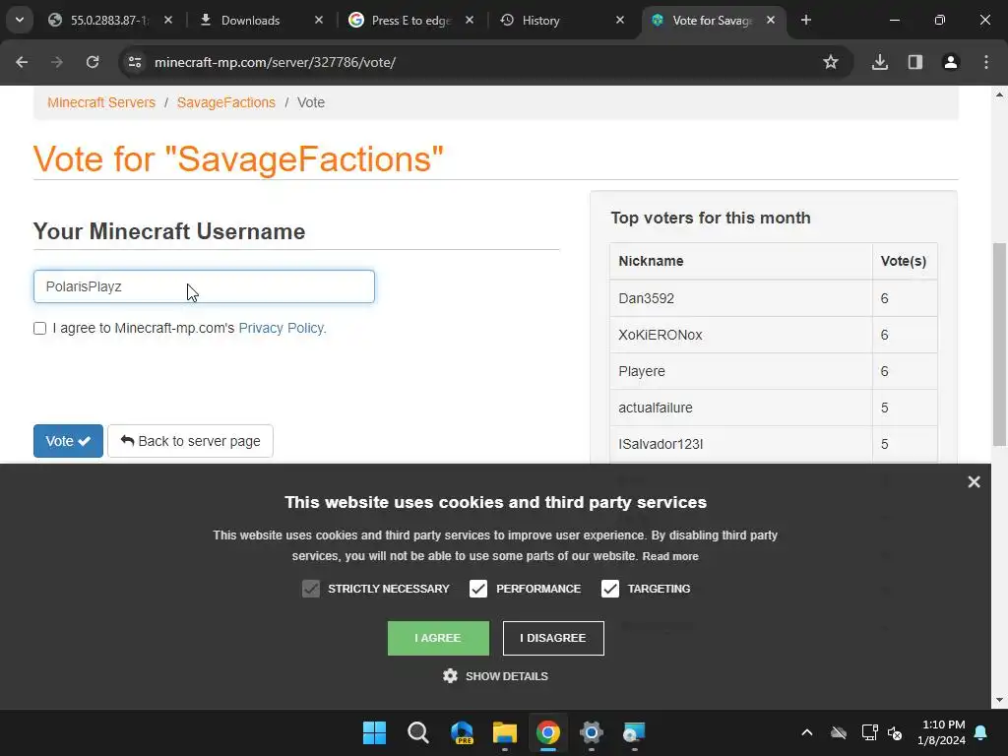Image resolution: width=1008 pixels, height=756 pixels.
Task: Click the scrollbar up arrow
Action: coord(999,94)
